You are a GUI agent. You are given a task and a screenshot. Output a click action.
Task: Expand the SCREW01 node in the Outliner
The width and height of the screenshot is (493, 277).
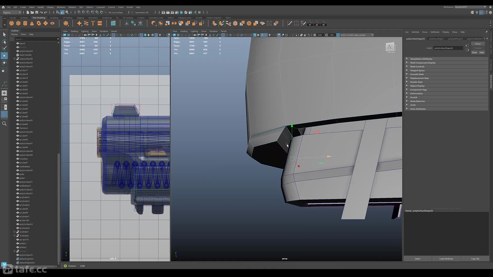click(14, 232)
